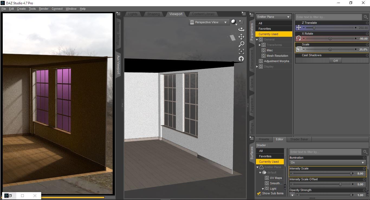Open X Rotate settings gear
Viewport: 370px width, 200px height.
coord(367,34)
